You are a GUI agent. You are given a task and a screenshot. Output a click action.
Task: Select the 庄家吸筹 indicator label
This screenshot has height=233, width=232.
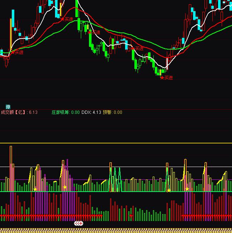(60, 112)
